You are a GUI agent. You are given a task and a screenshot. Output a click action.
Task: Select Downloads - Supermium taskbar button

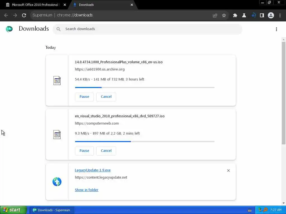[x=52, y=210]
